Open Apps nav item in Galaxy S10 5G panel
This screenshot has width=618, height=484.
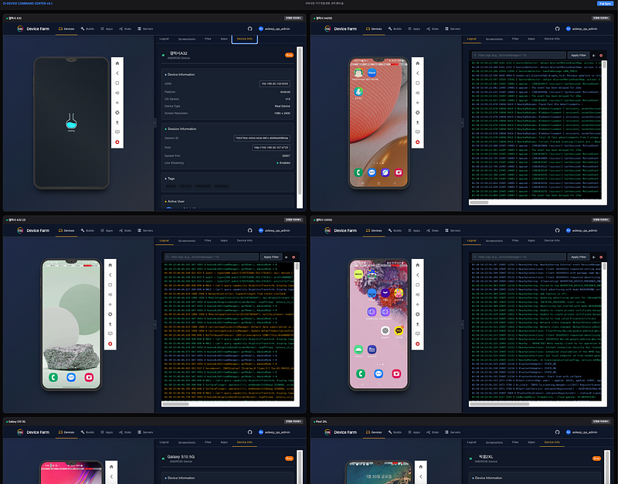click(x=107, y=432)
